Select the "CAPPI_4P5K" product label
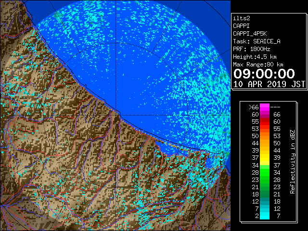This screenshot has height=231, width=308. 250,34
